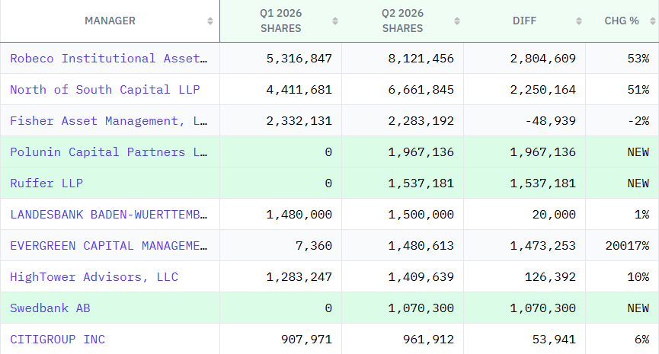Image resolution: width=659 pixels, height=354 pixels.
Task: Select diff value 20,000
Action: [554, 215]
